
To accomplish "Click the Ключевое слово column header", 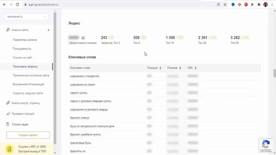I will point(80,68).
